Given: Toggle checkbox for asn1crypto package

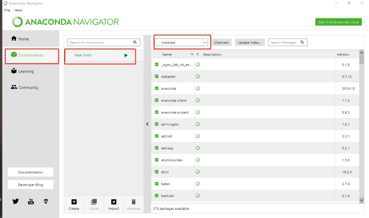Looking at the screenshot, I should click(x=157, y=124).
